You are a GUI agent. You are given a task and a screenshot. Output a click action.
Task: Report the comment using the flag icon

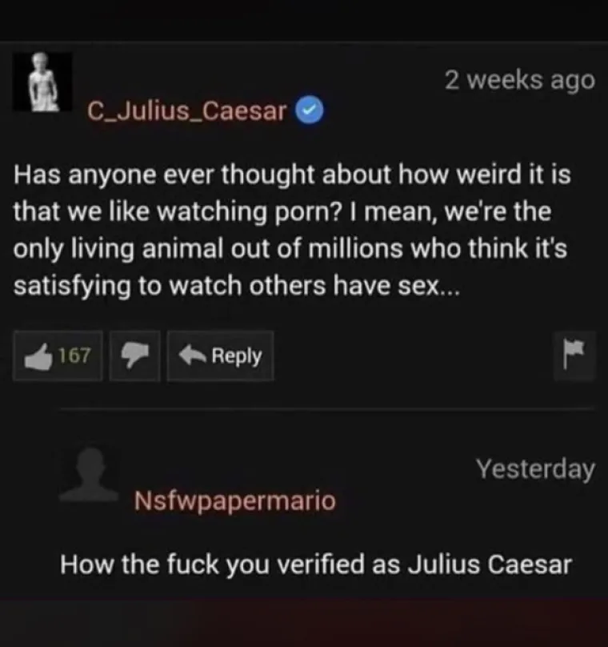(574, 356)
